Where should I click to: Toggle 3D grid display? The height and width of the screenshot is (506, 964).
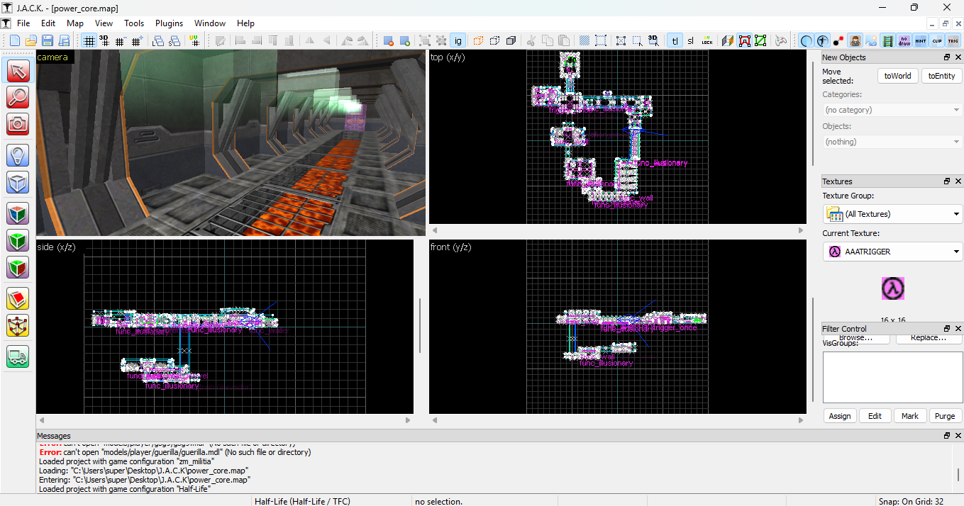104,40
